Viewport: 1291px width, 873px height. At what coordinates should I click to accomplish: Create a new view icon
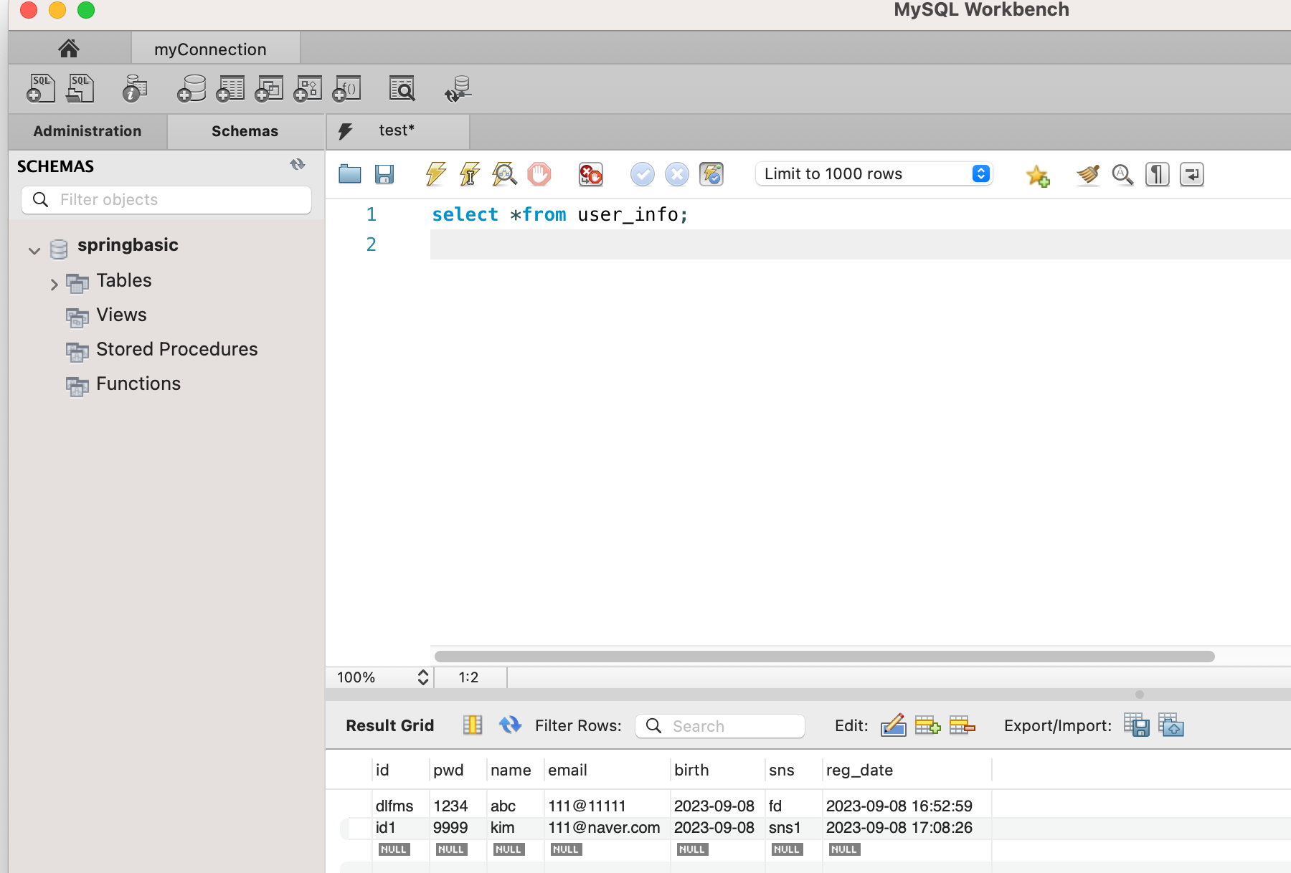(269, 88)
